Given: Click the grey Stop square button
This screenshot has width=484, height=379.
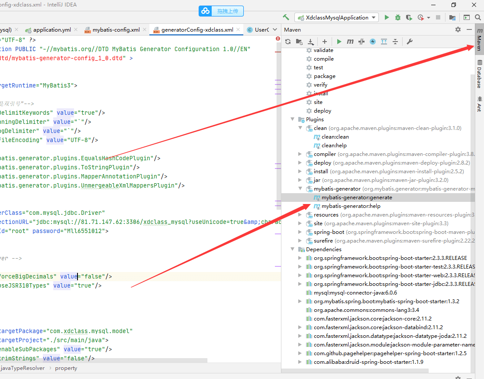Looking at the screenshot, I should (438, 17).
